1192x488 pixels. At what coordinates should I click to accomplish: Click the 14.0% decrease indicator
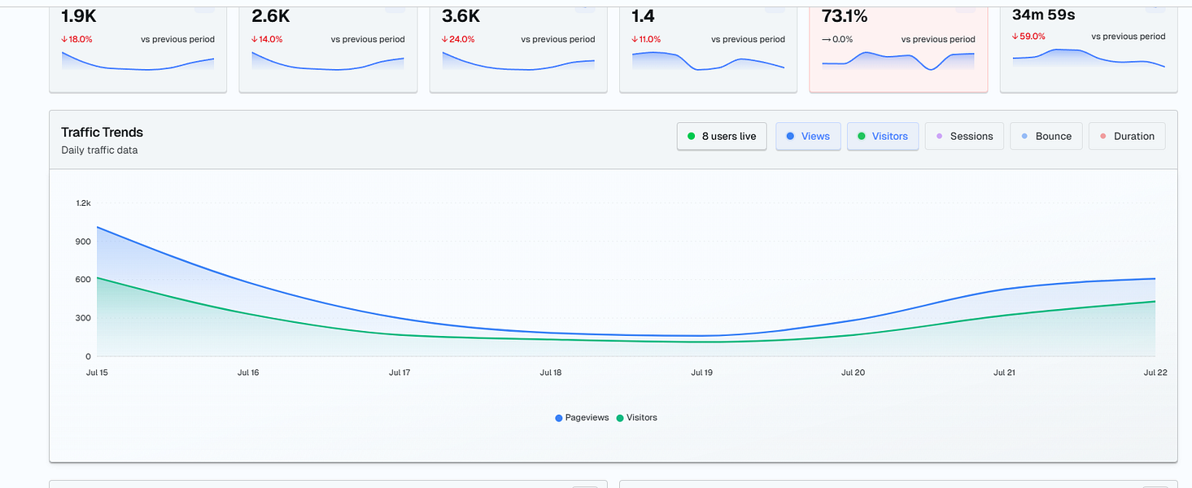click(x=267, y=39)
